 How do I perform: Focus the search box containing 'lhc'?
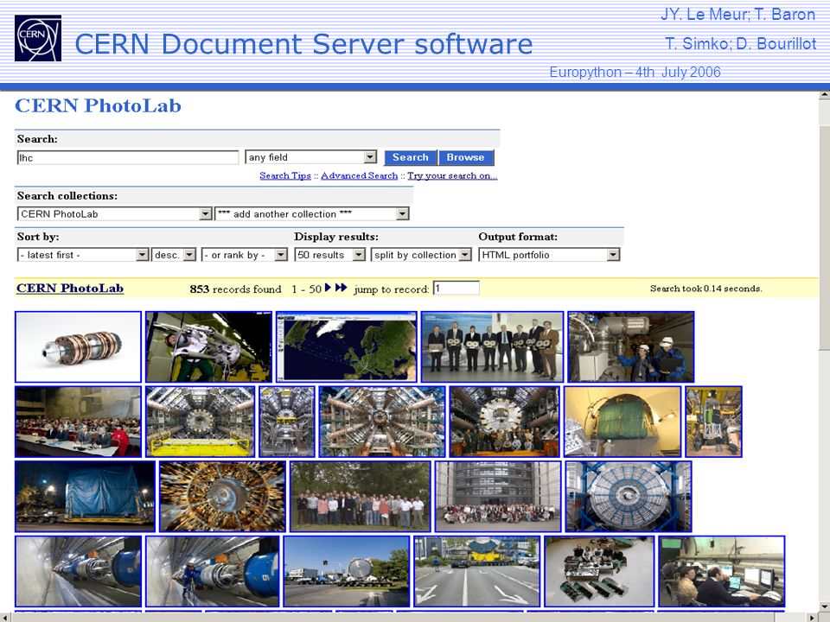click(x=128, y=157)
